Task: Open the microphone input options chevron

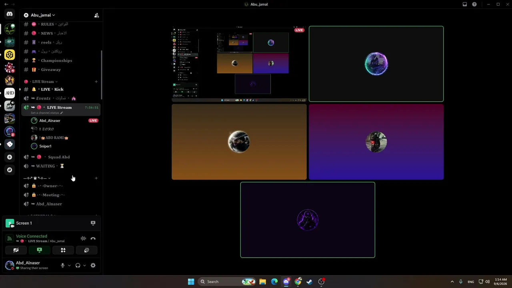Action: pos(69,265)
